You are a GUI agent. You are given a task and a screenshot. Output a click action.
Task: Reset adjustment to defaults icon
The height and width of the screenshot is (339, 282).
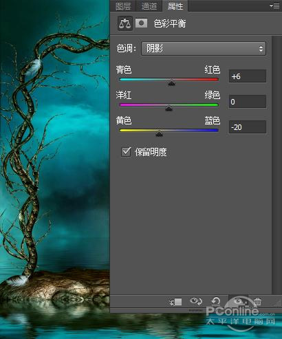[x=215, y=301]
